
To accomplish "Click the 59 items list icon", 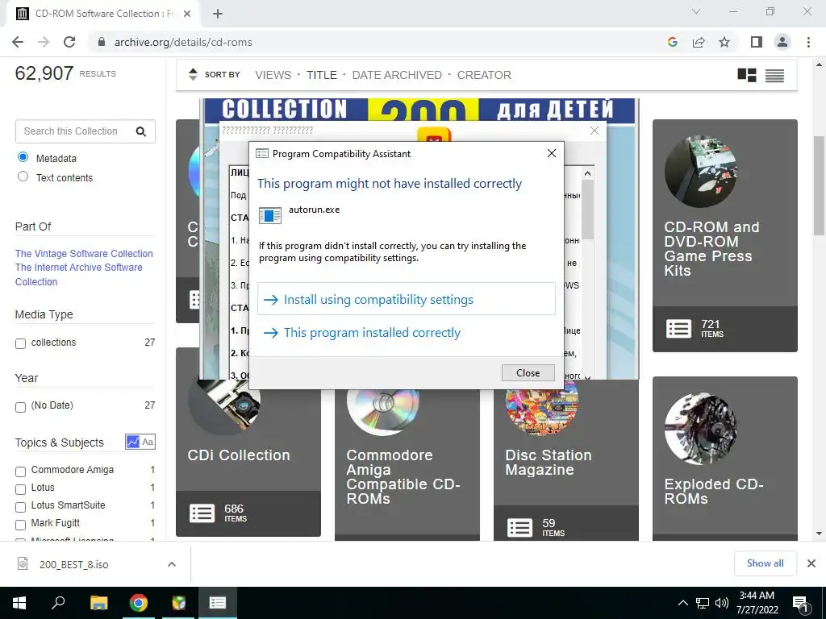I will [x=519, y=527].
